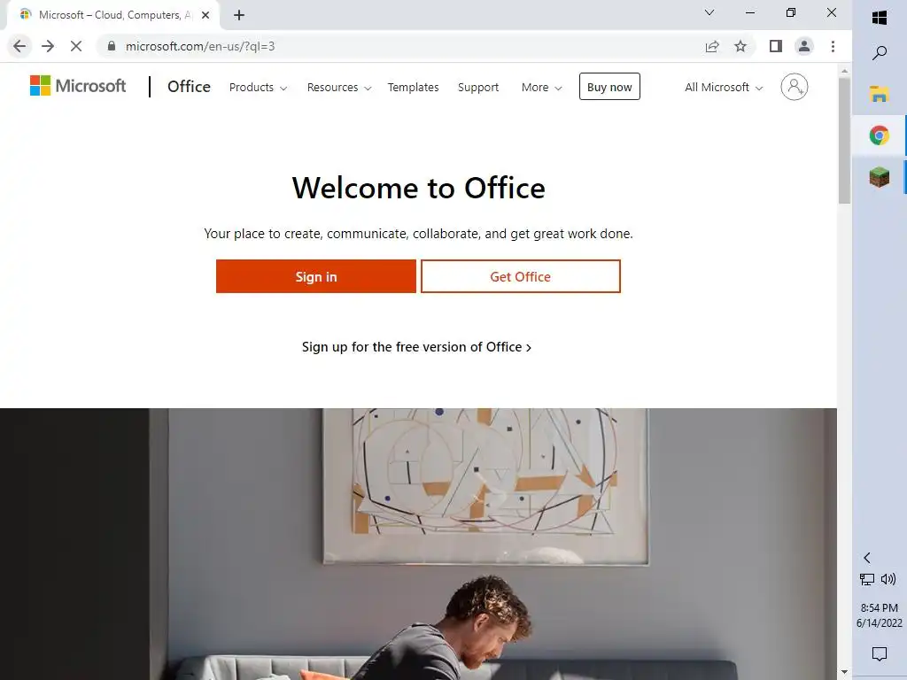Click the account sign-in avatar icon
Screen dimensions: 907x680
pyautogui.click(x=795, y=87)
